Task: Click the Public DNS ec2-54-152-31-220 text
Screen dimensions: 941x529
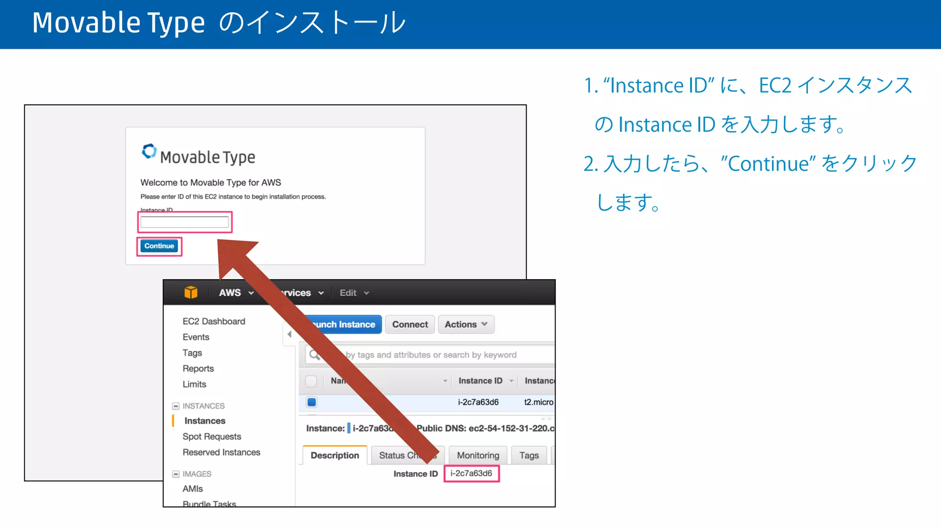Action: (485, 428)
